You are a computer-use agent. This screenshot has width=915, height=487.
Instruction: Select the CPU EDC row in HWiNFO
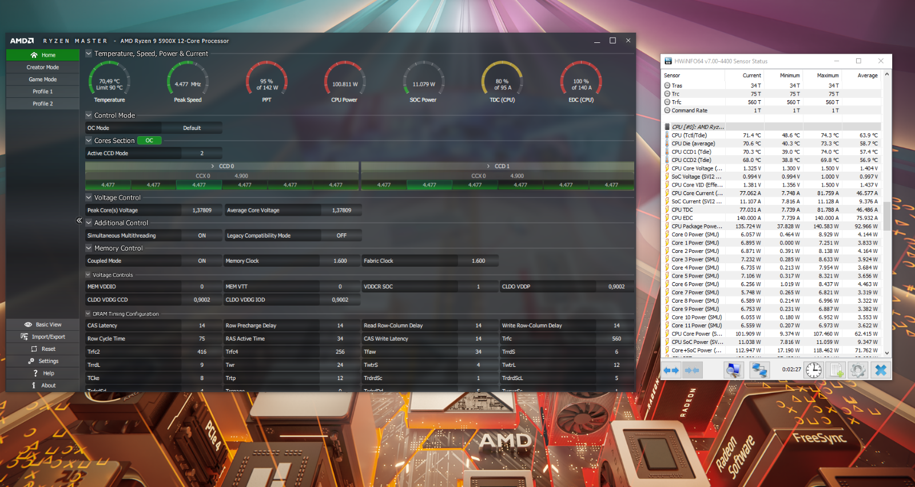click(771, 217)
